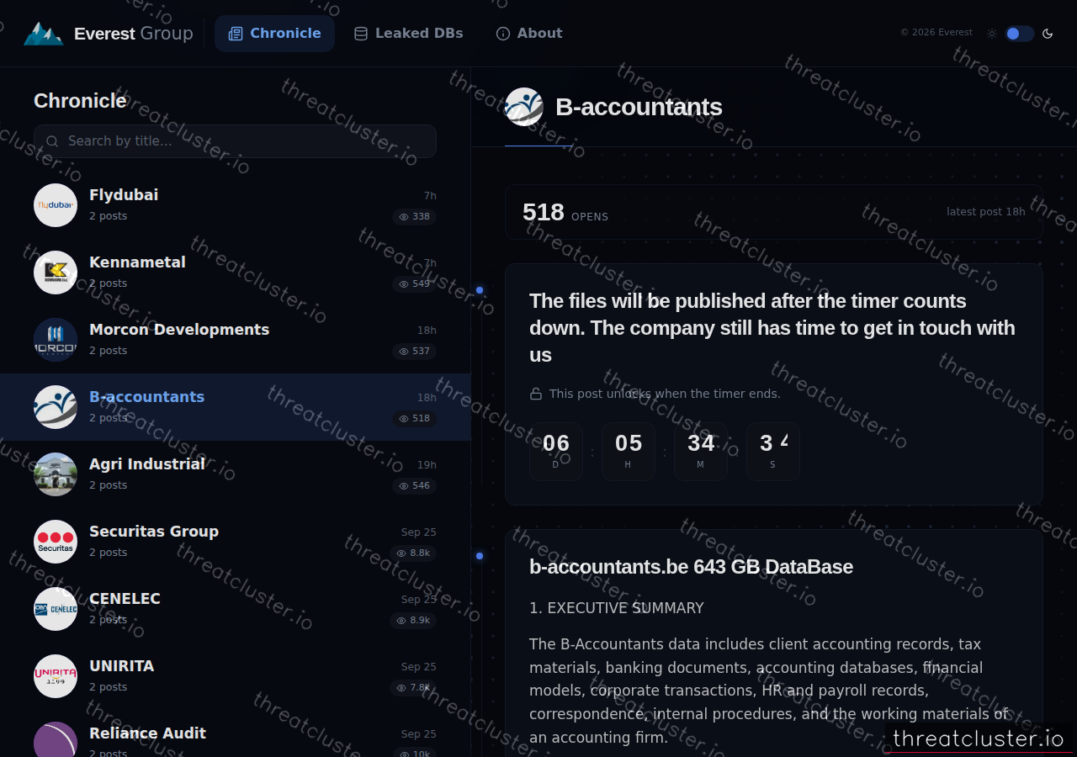Open the Securitas Group entry

pos(235,542)
